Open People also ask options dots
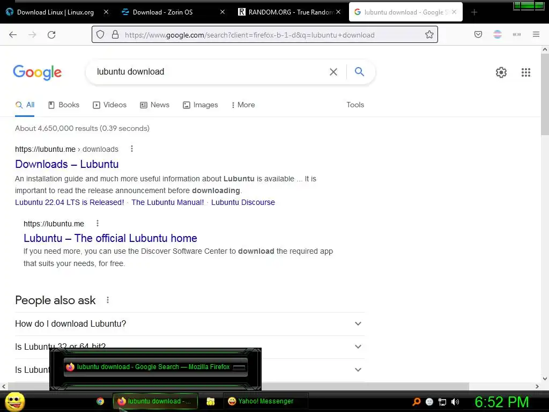Screen dimensions: 549x412 click(x=107, y=300)
